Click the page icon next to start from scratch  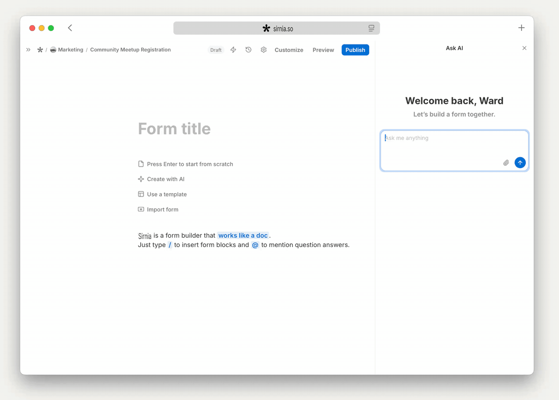pos(141,164)
